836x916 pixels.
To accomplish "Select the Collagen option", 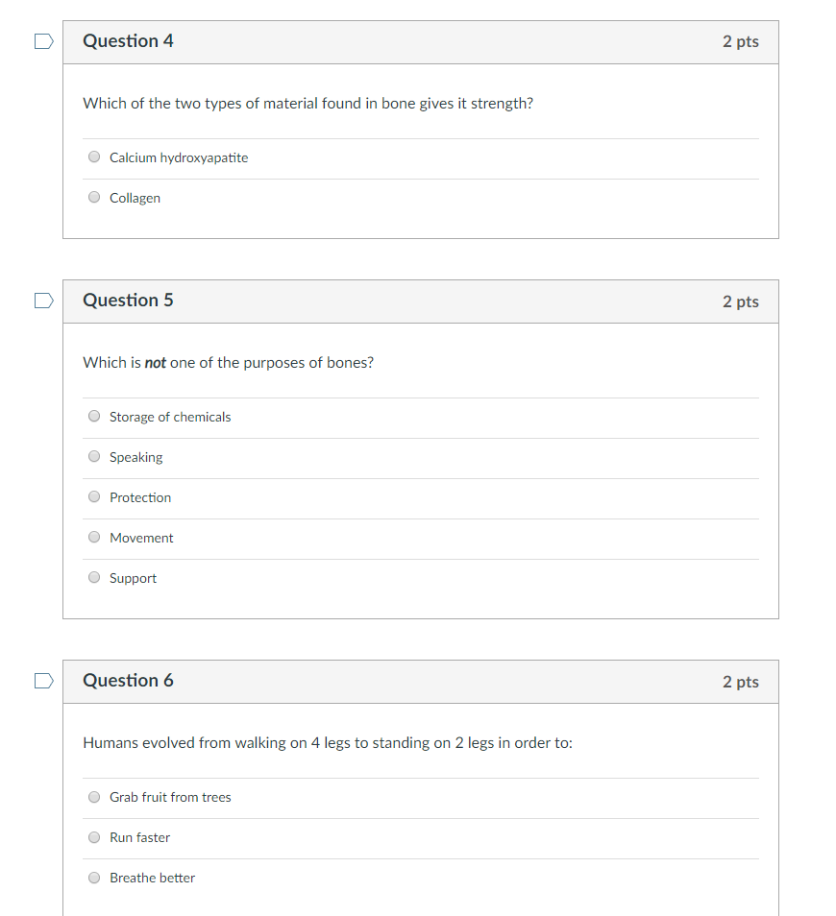I will click(x=94, y=197).
